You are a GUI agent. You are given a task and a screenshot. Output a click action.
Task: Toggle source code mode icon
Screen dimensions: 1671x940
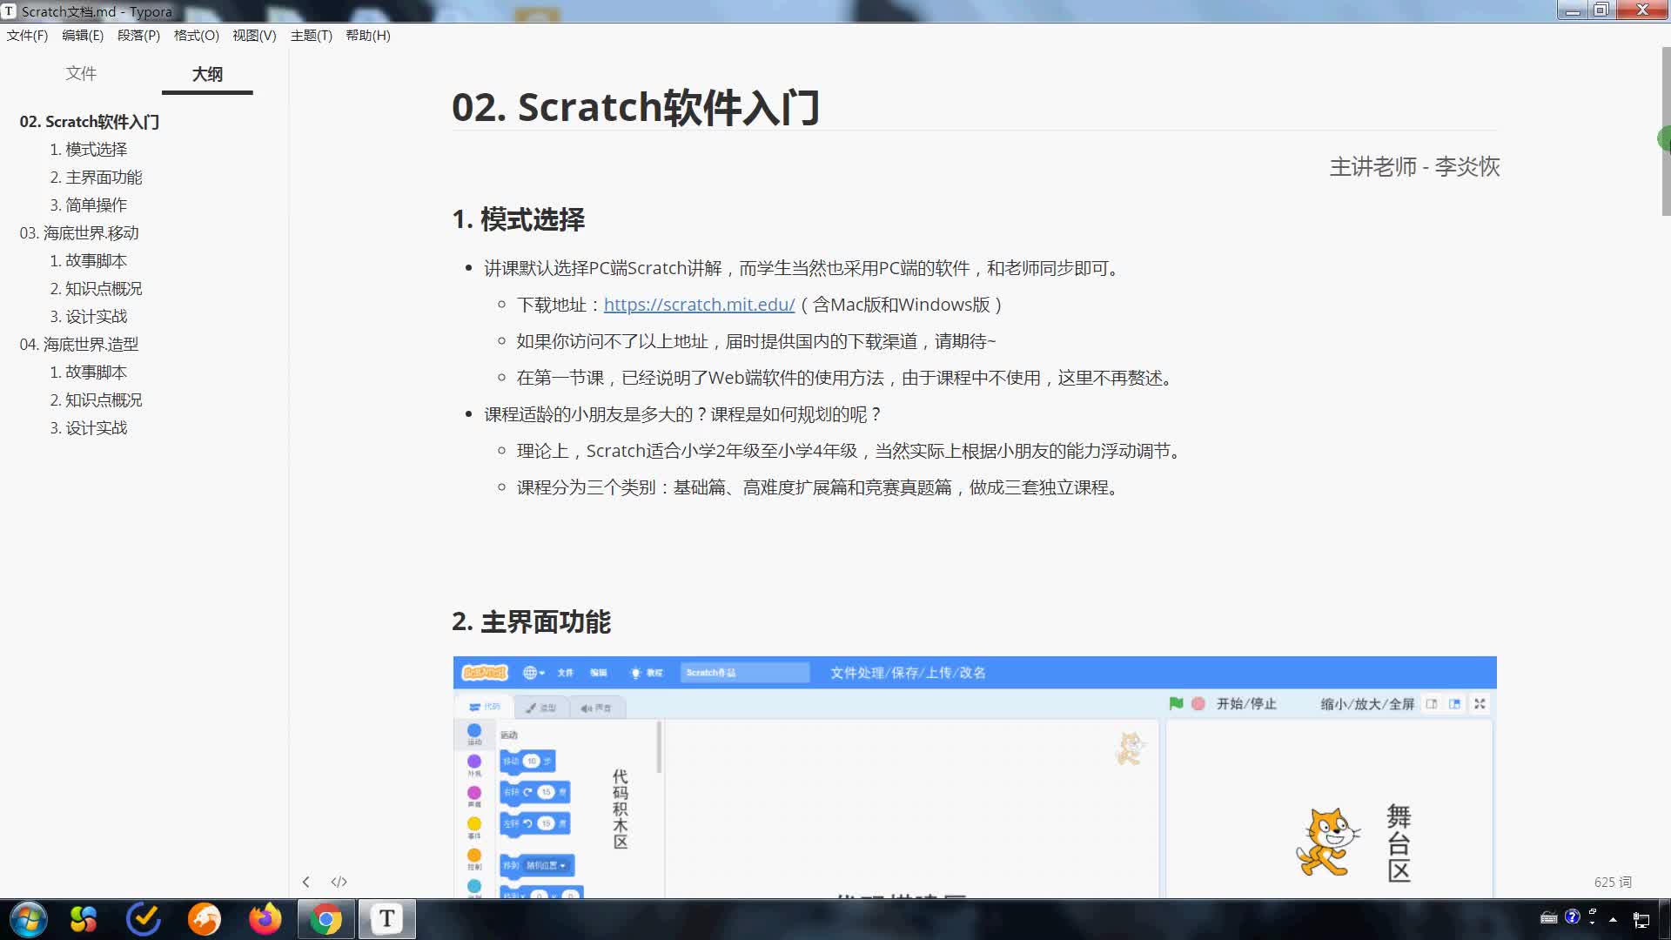[339, 882]
